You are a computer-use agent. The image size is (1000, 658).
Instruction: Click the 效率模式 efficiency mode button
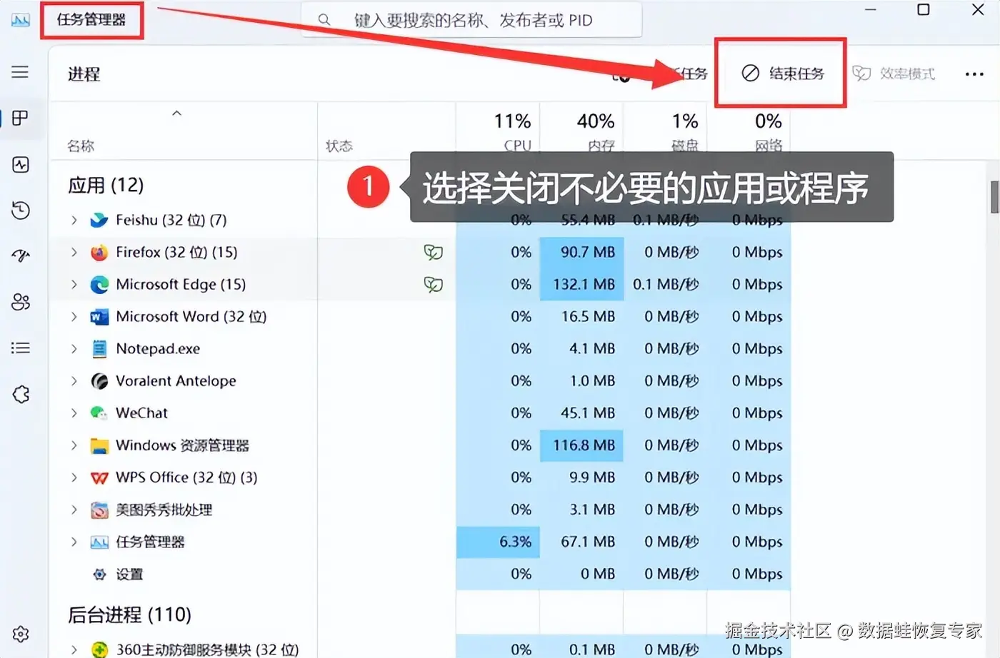tap(894, 74)
